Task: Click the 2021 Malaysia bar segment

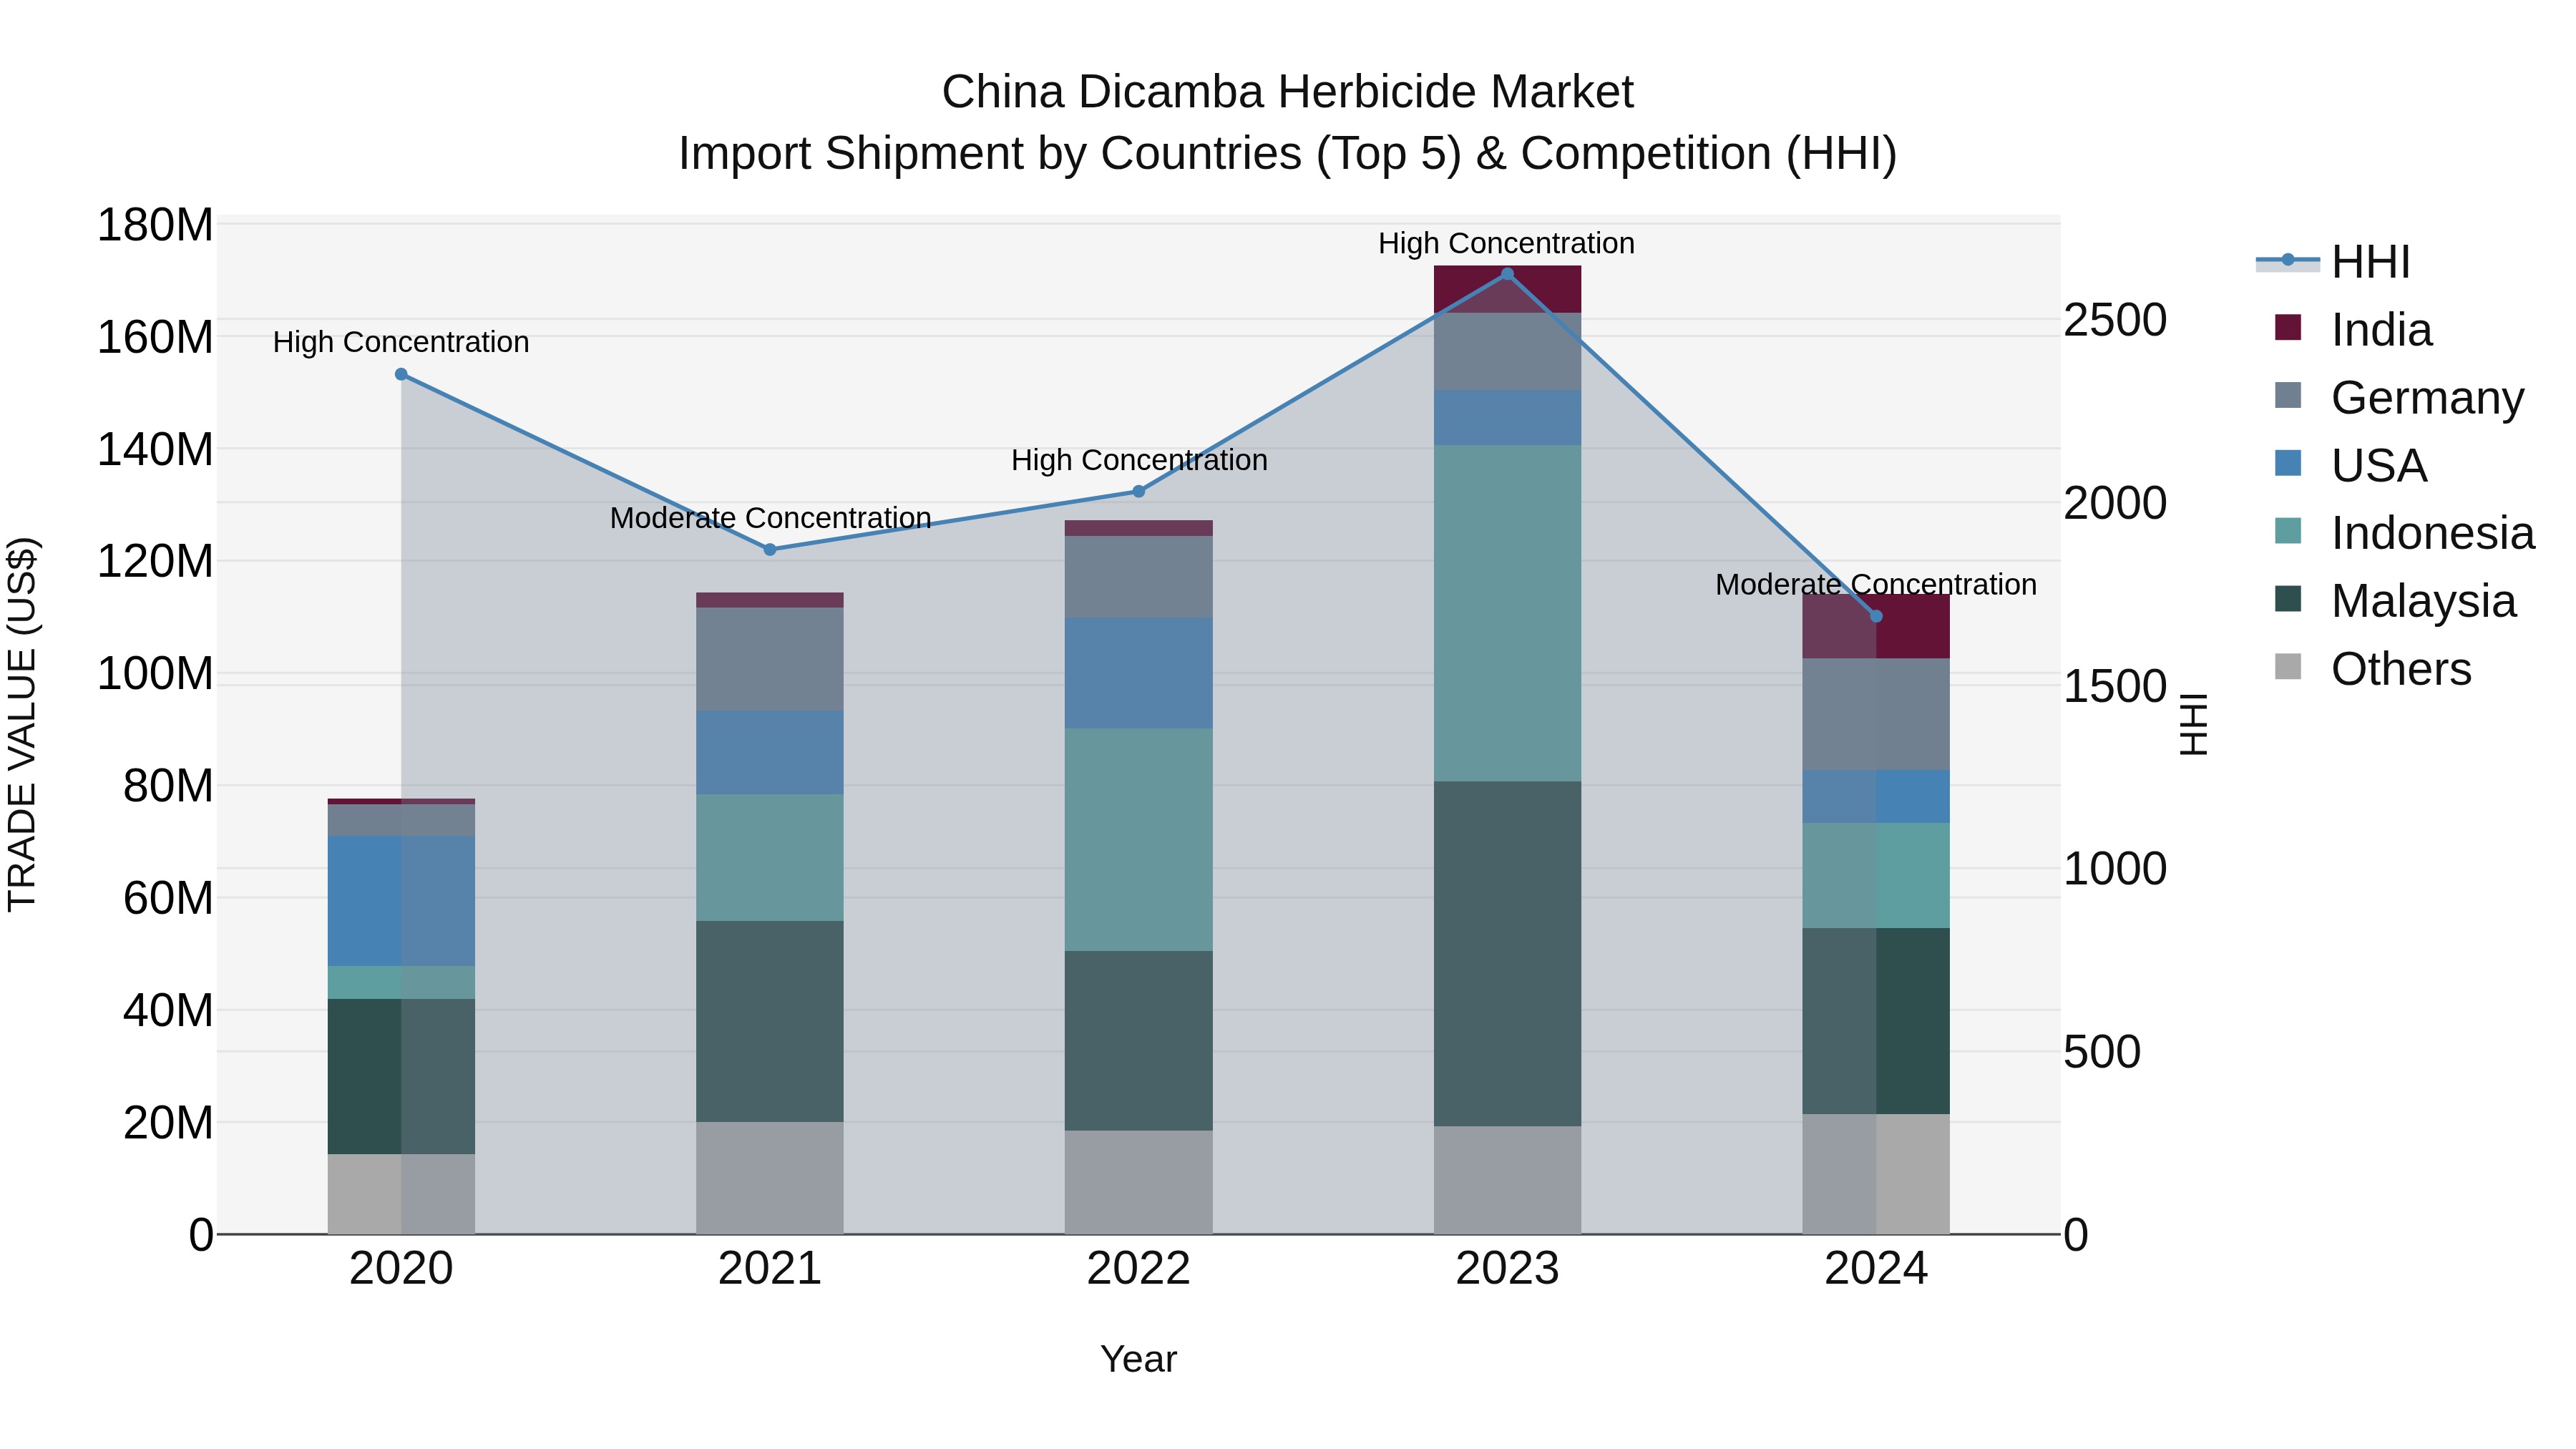Action: tap(770, 1021)
